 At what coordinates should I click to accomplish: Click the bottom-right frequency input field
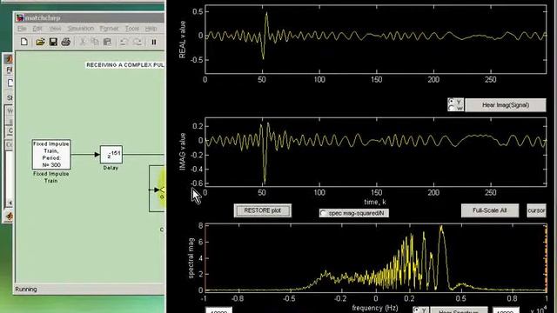click(x=506, y=310)
